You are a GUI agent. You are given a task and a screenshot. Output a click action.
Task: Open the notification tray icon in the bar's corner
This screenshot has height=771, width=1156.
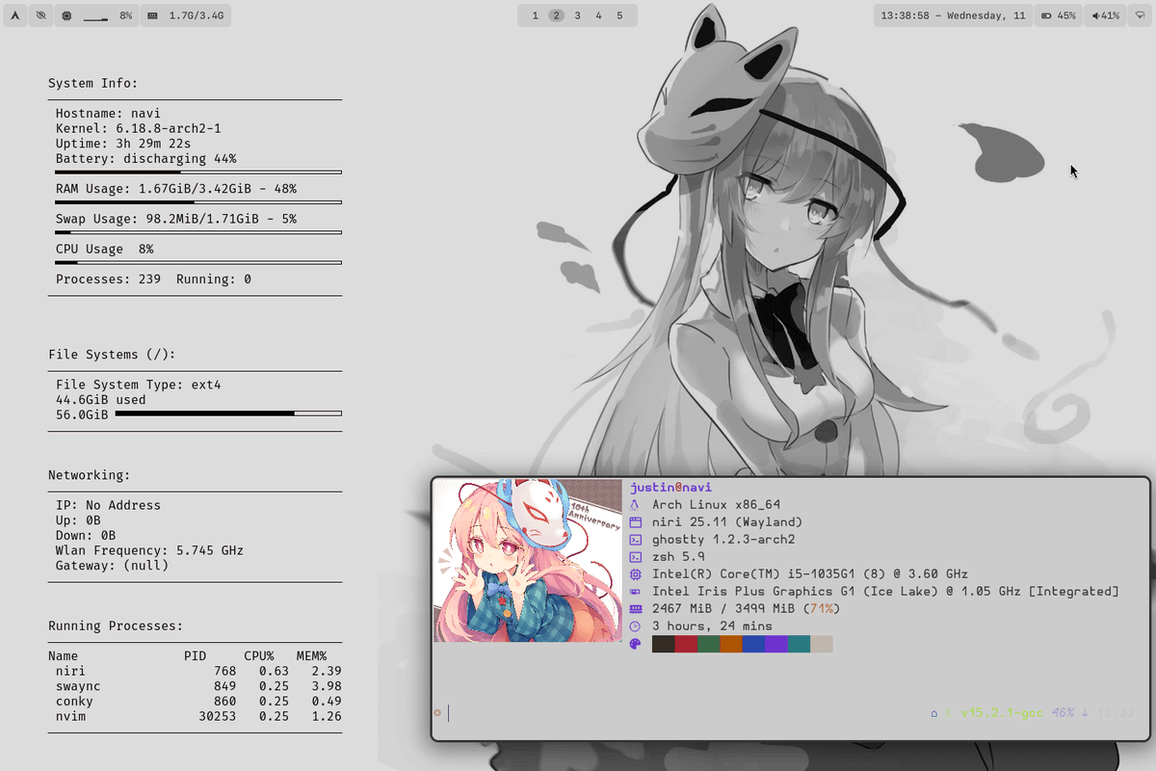coord(1139,15)
